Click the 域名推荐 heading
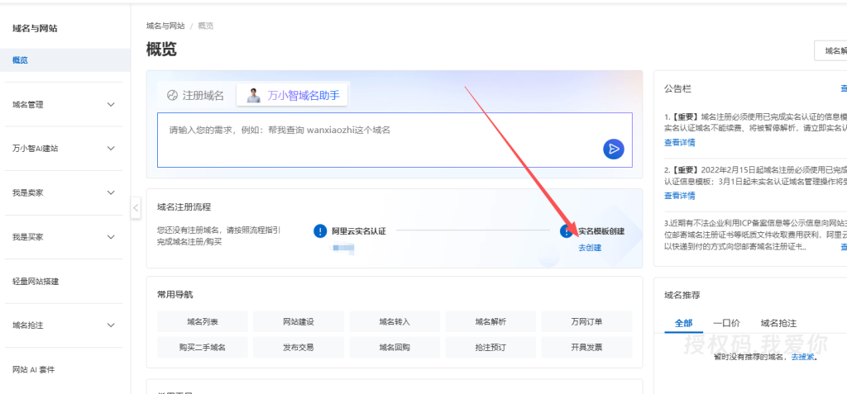This screenshot has height=394, width=847. pos(682,295)
